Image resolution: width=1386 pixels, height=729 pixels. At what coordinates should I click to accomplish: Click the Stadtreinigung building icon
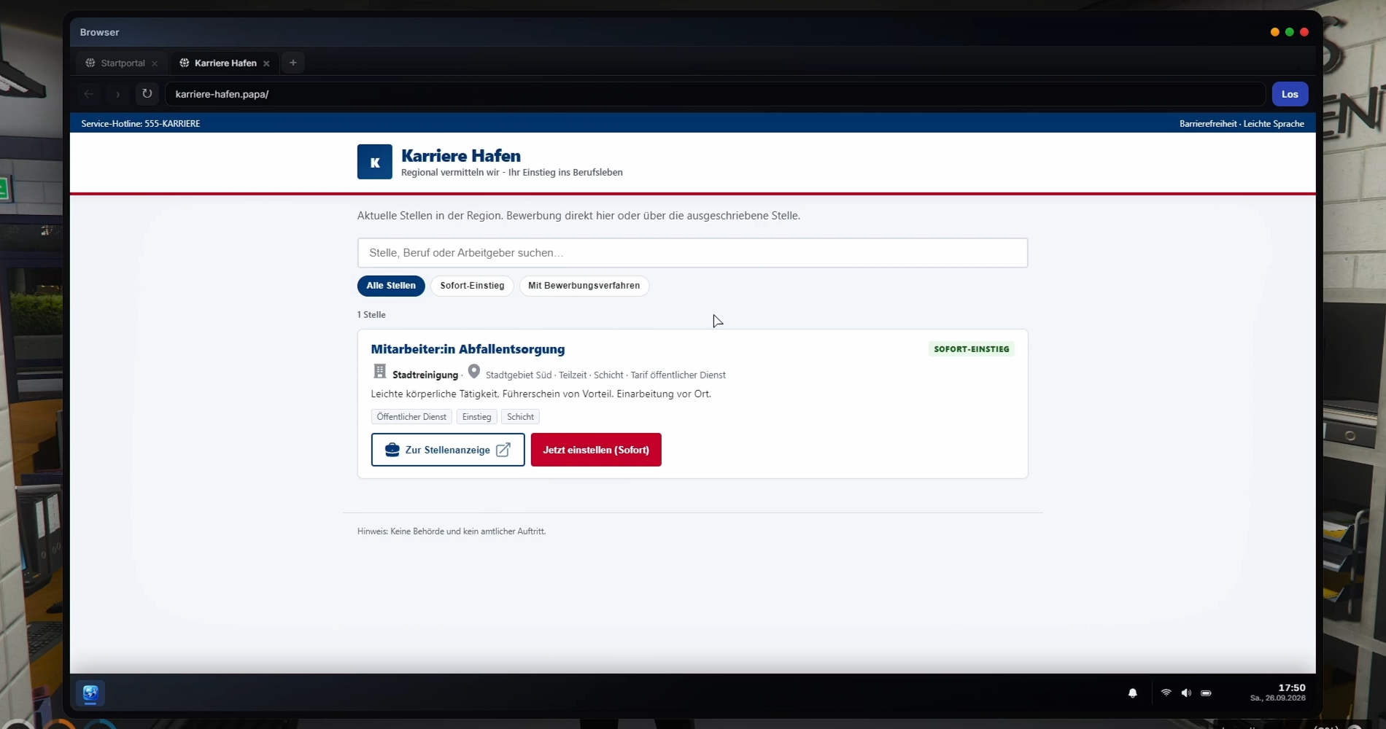pos(379,372)
